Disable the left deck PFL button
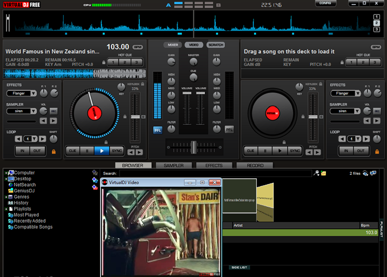 pyautogui.click(x=158, y=130)
